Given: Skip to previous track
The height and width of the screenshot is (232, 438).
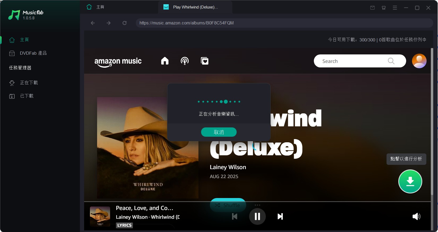Looking at the screenshot, I should (235, 217).
